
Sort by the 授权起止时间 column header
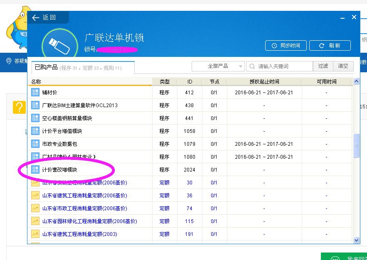pyautogui.click(x=264, y=81)
